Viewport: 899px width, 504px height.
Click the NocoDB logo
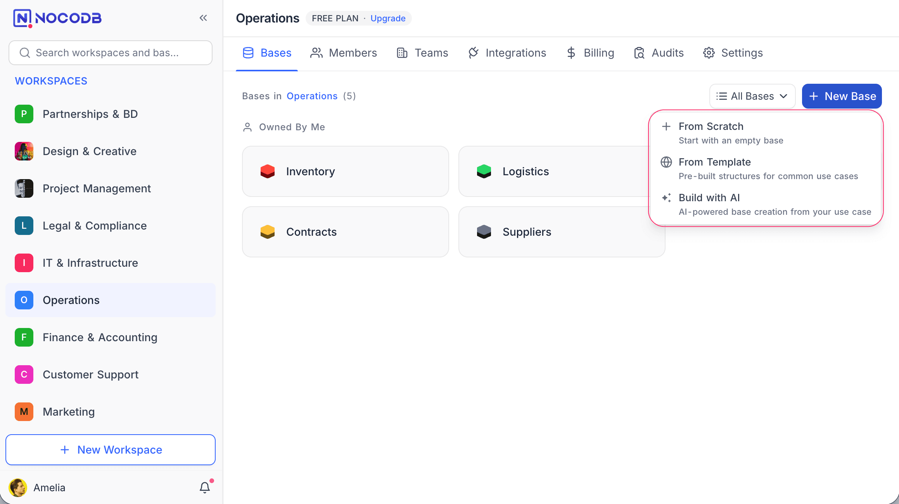click(x=57, y=18)
